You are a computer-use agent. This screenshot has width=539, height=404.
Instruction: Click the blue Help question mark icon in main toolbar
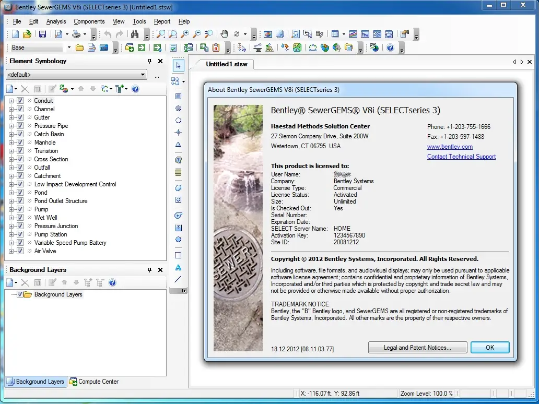[390, 48]
